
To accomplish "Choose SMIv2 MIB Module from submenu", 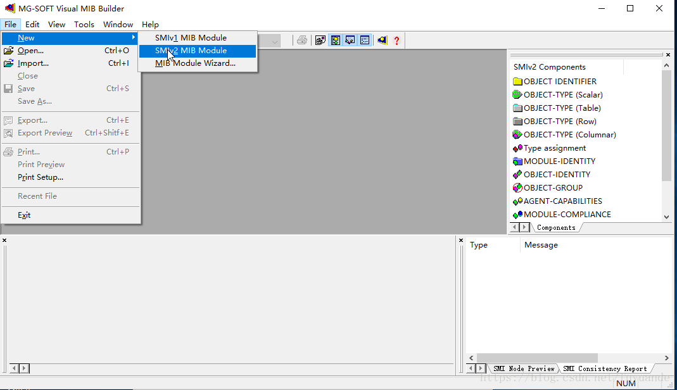I will pos(198,51).
